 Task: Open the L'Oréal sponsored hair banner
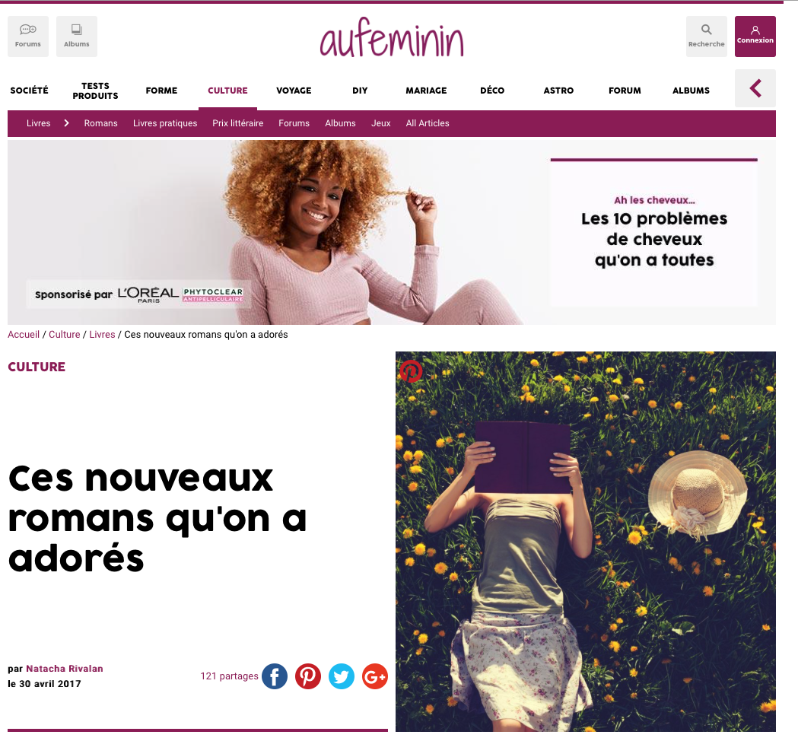pos(391,232)
